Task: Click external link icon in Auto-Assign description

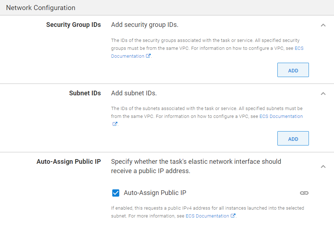Action: [233, 216]
